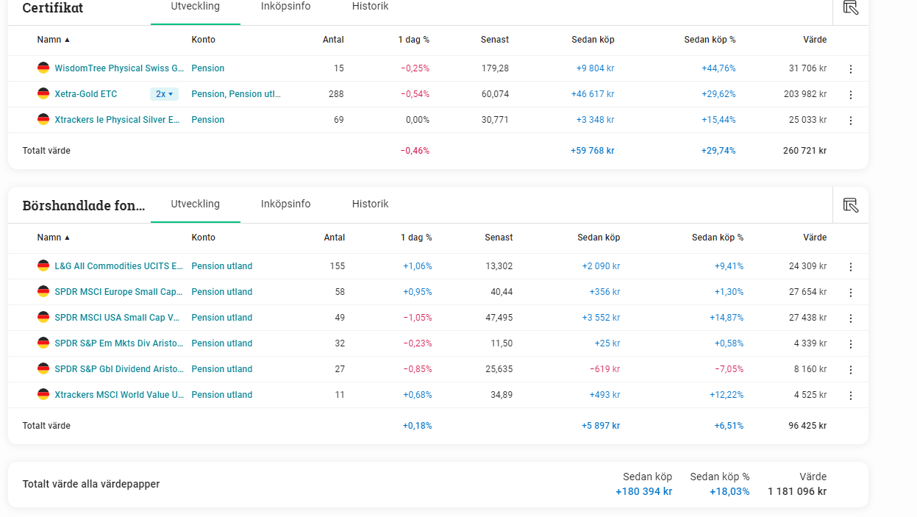Click the German flag icon beside Xetra-Gold ETC

43,94
